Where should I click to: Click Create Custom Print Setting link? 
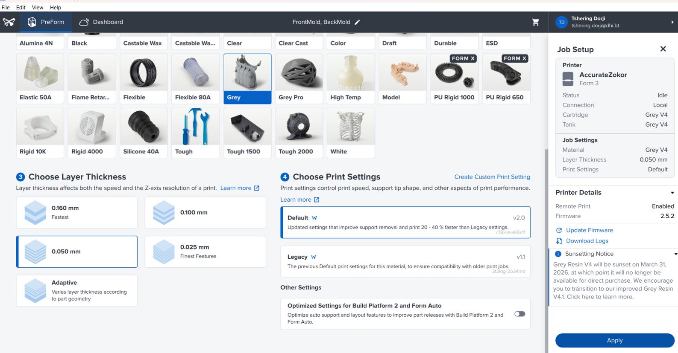492,177
